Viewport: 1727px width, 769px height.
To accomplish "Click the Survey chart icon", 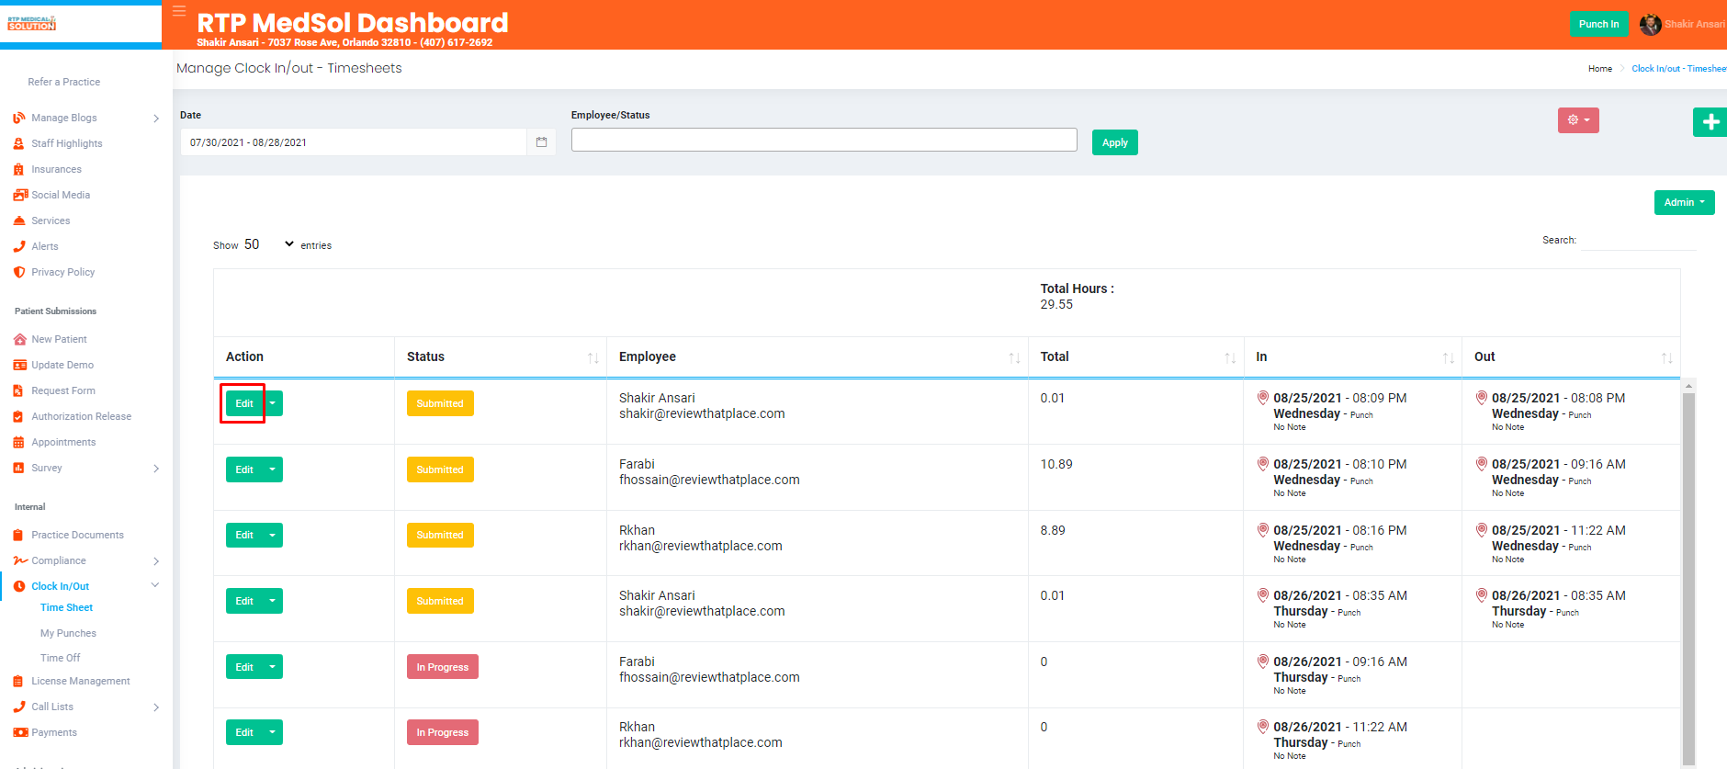I will click(19, 468).
